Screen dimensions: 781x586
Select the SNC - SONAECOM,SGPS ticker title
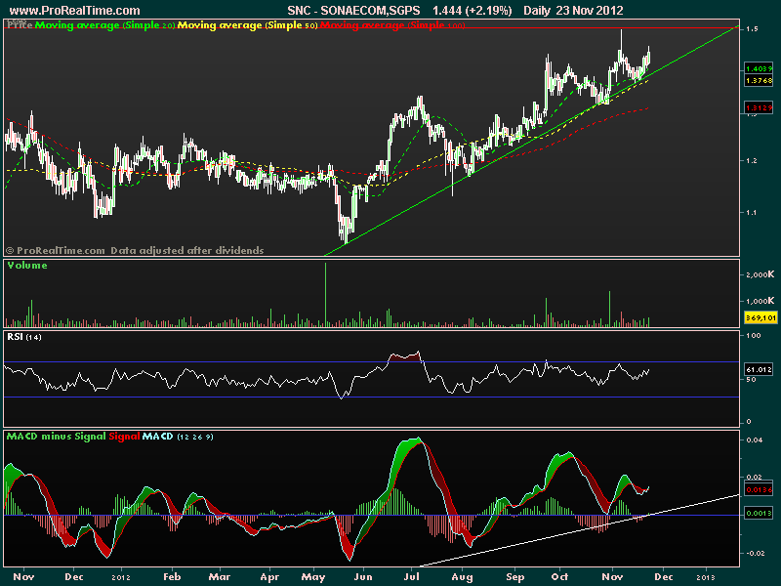(353, 11)
